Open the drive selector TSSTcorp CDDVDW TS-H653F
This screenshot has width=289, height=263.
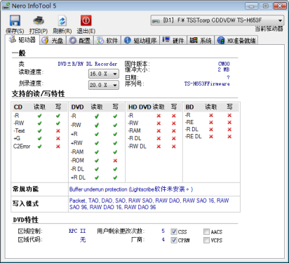coord(217,20)
